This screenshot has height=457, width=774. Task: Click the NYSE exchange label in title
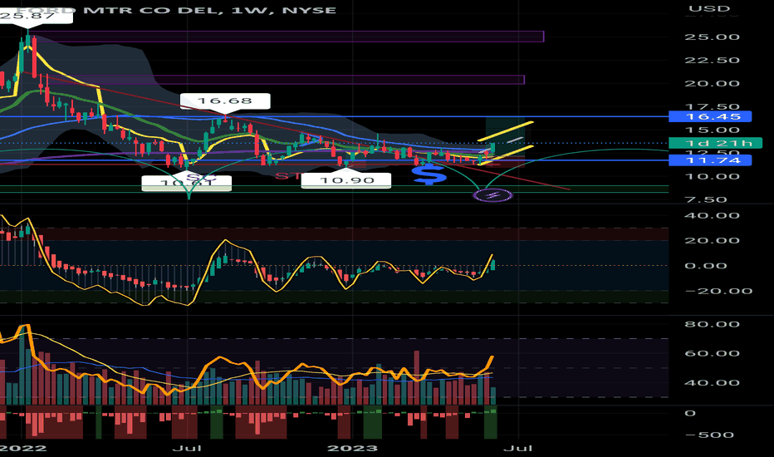(x=309, y=10)
